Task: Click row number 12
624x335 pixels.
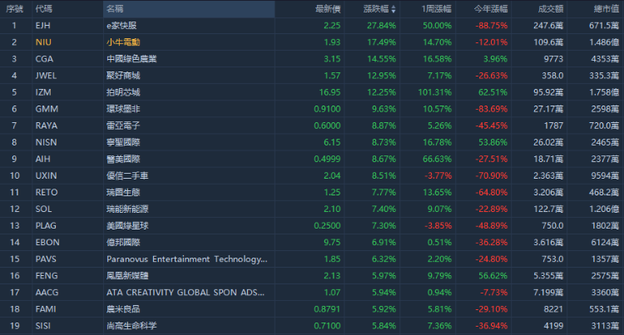Action: pyautogui.click(x=15, y=209)
